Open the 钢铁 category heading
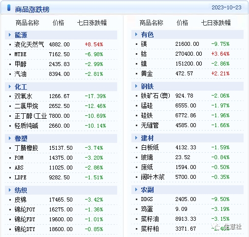Screen dimensions: 249x237 tap(147, 86)
